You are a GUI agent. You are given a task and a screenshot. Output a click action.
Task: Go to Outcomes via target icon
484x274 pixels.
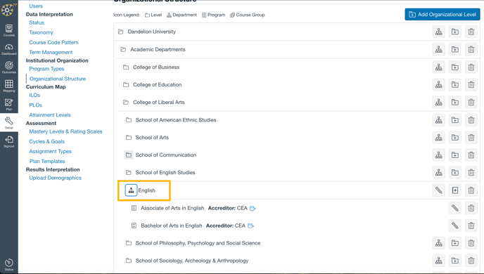pos(9,67)
